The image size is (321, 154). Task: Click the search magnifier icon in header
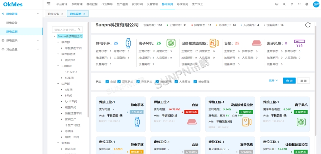point(284,4)
